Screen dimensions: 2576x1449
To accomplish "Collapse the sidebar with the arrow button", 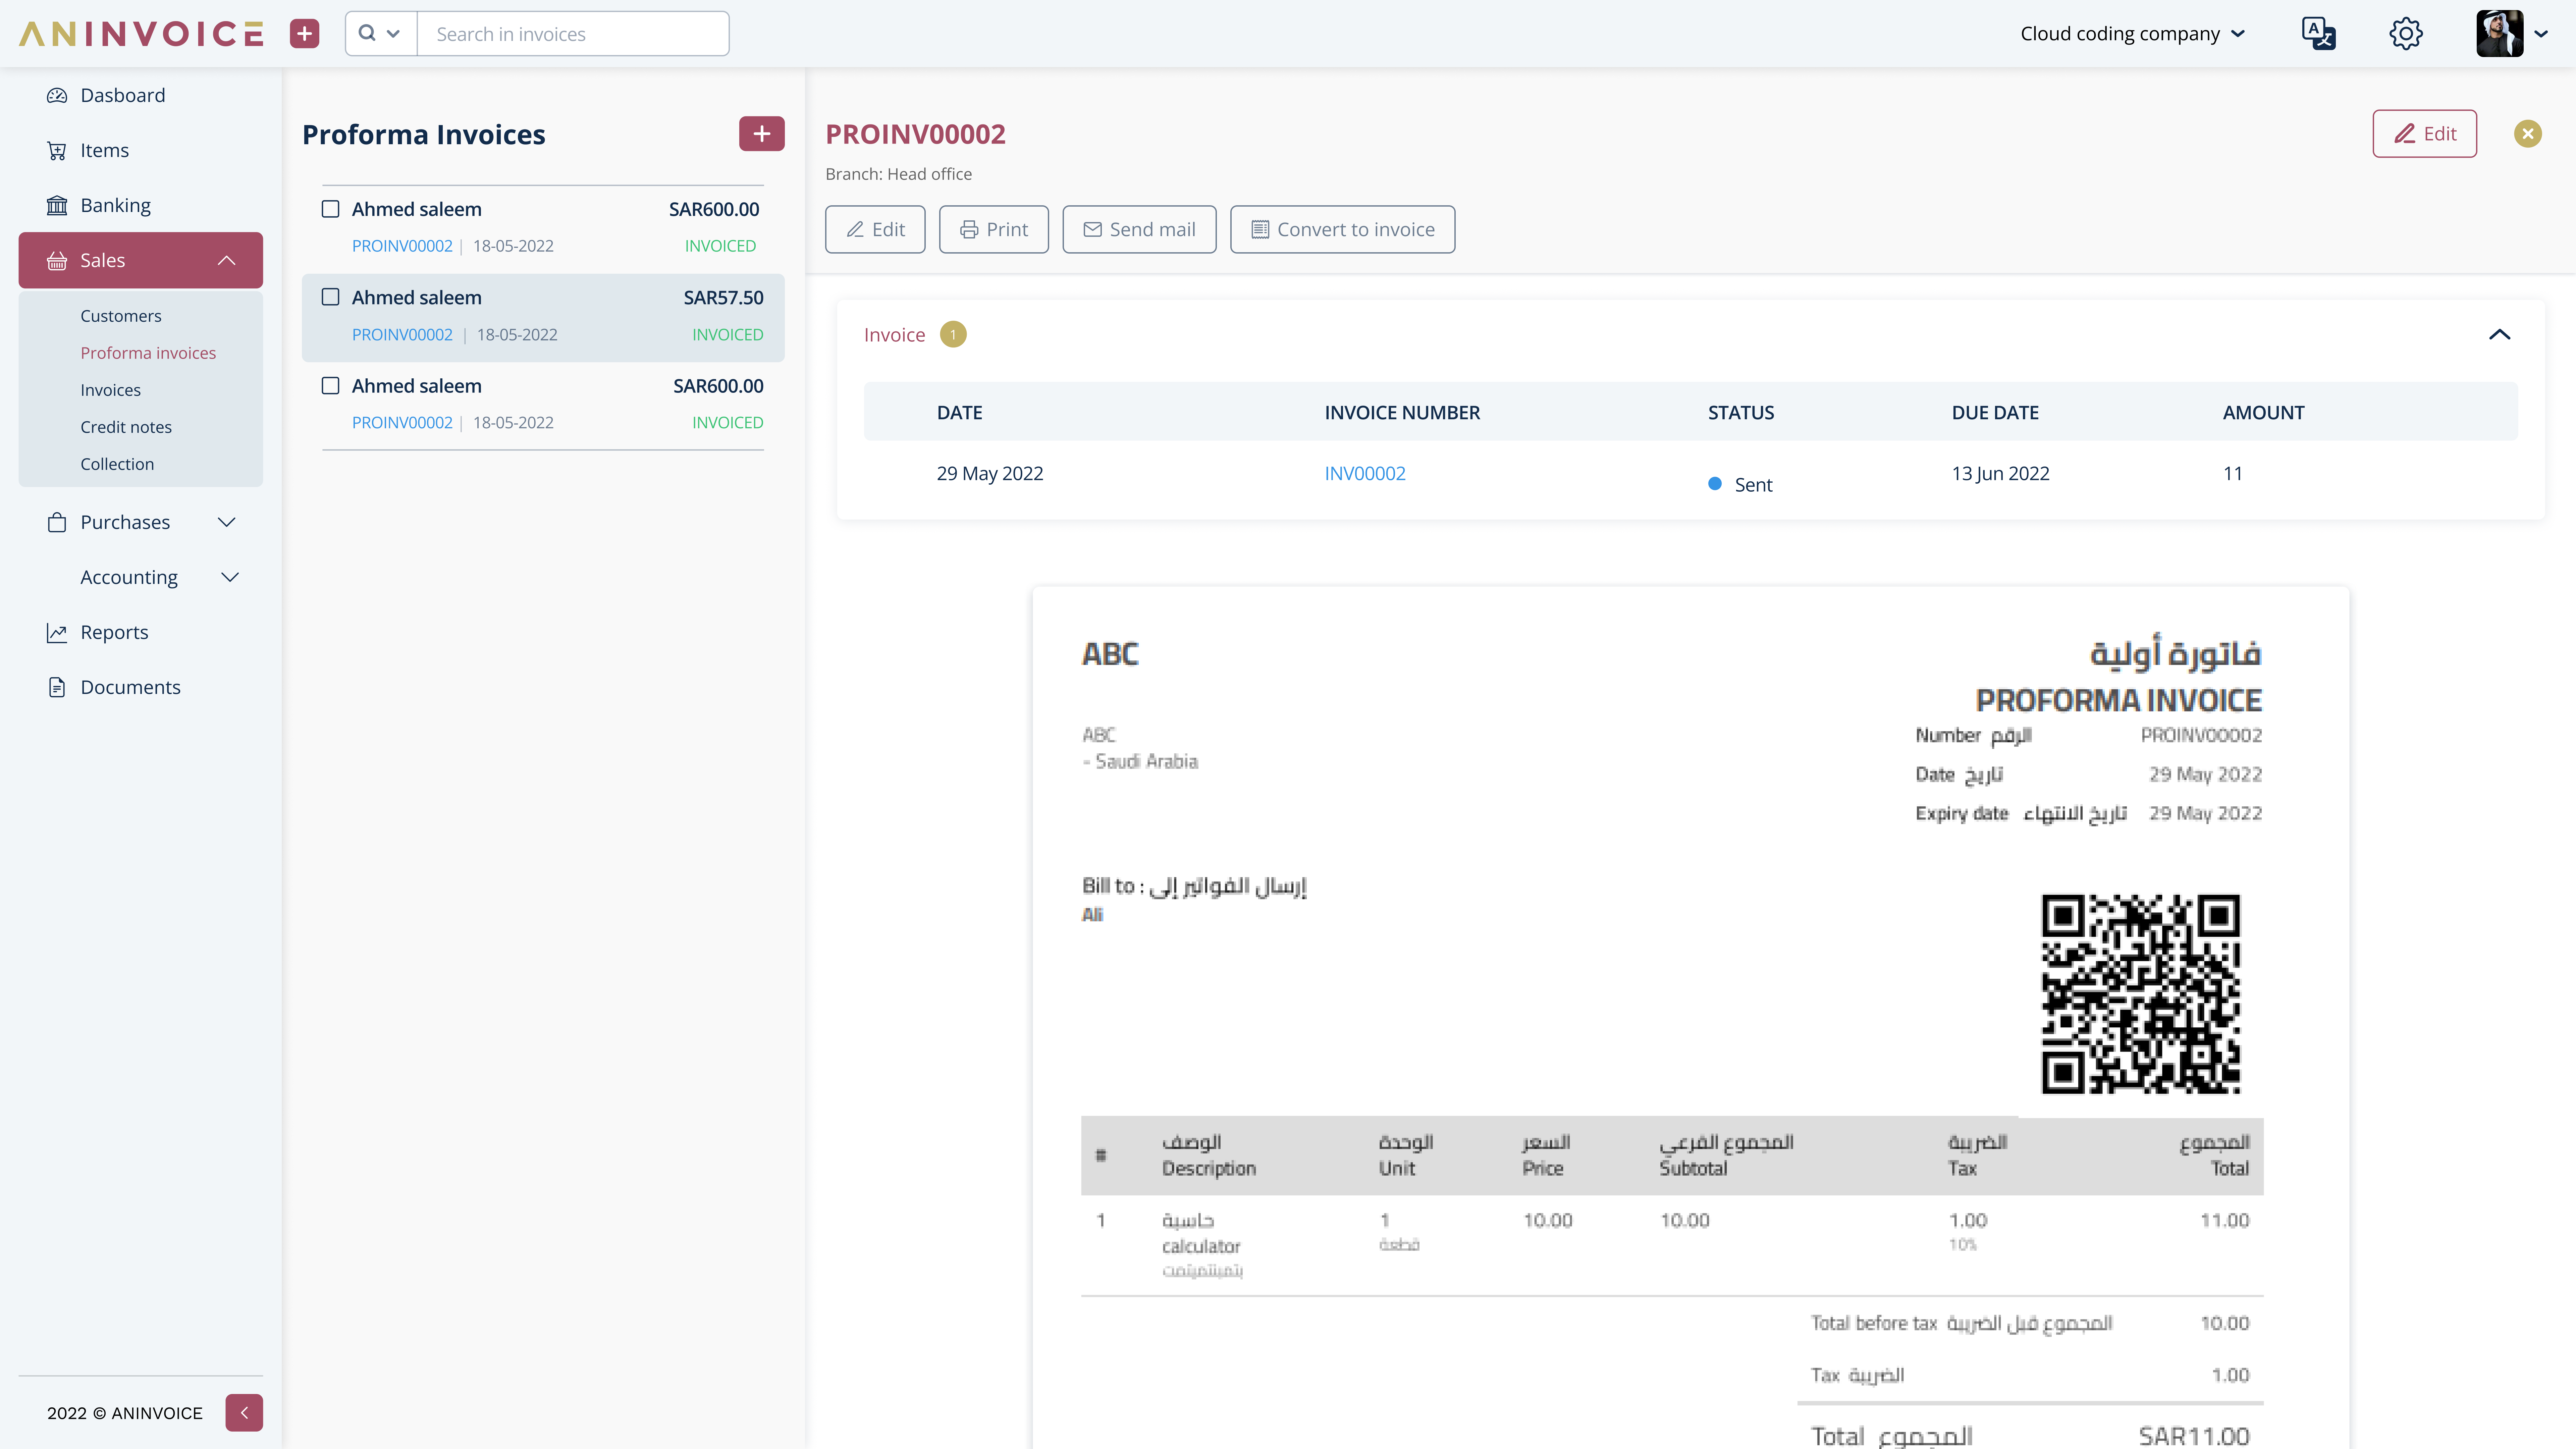I will [244, 1413].
